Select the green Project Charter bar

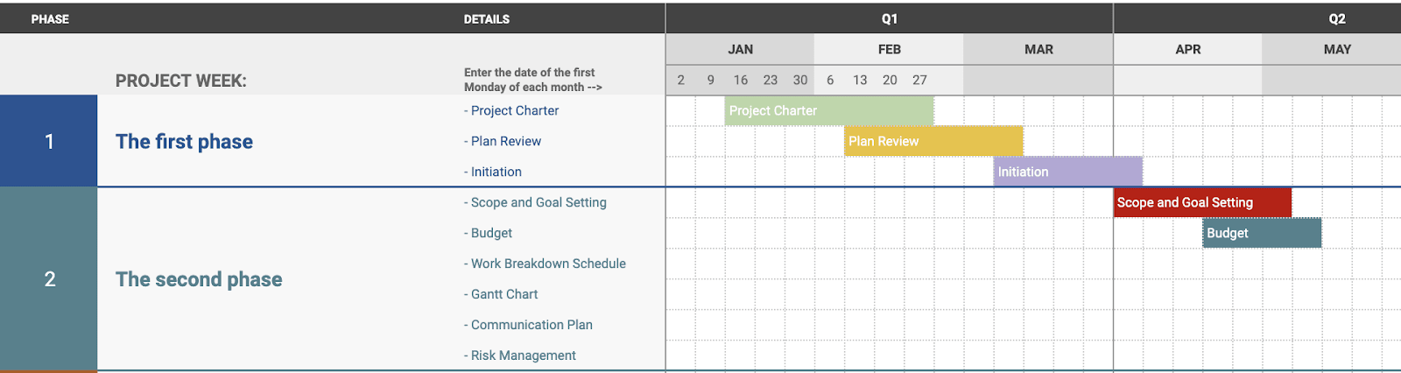point(829,110)
